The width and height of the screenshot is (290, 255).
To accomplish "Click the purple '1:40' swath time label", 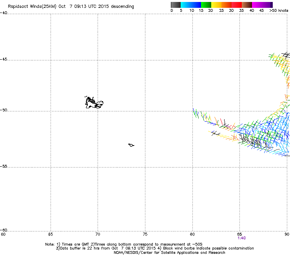I will point(241,238).
